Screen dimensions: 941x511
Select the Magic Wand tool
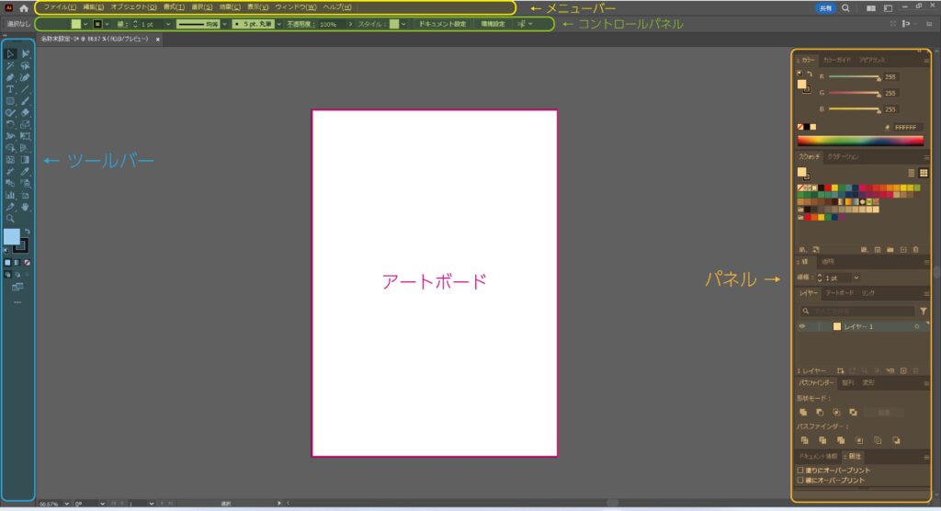point(10,66)
